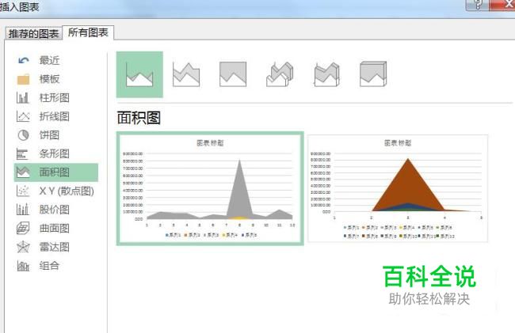Screen dimensions: 515x333
Task: Select the 股价图 category label
Action: (x=54, y=210)
